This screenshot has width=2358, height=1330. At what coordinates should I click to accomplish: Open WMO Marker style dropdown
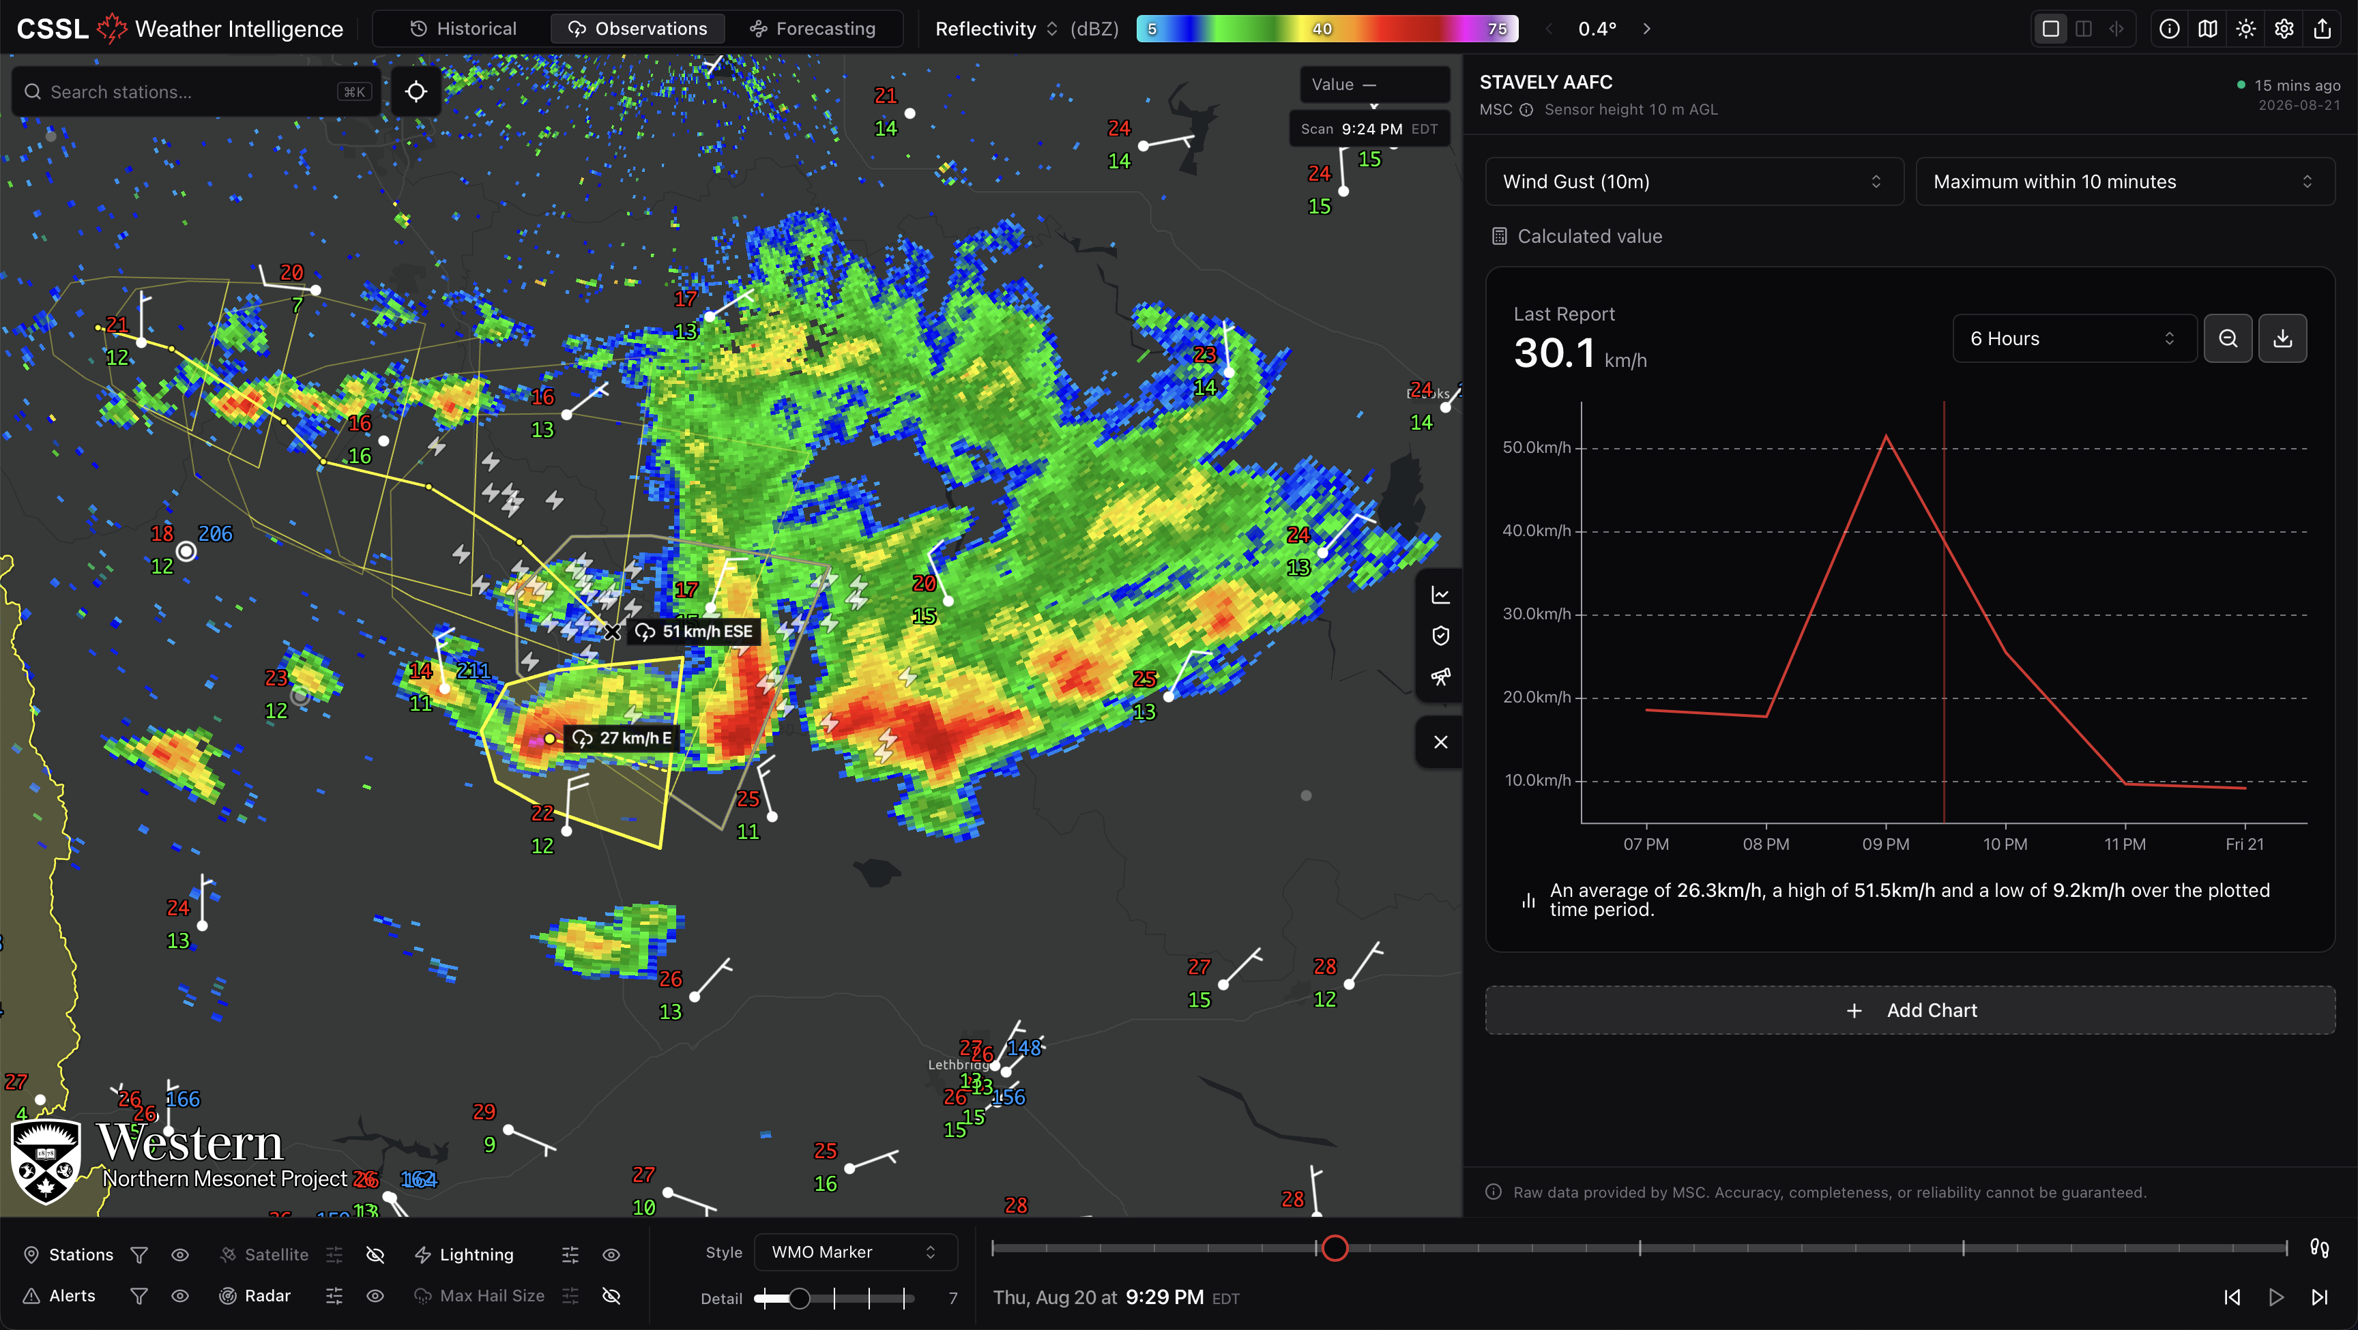point(855,1252)
